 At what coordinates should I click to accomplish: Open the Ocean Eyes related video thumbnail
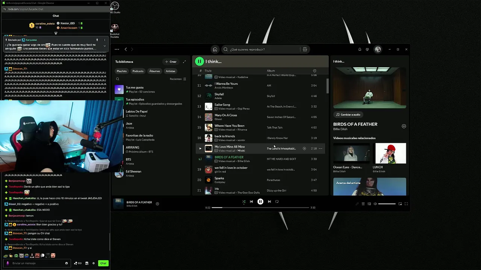351,153
